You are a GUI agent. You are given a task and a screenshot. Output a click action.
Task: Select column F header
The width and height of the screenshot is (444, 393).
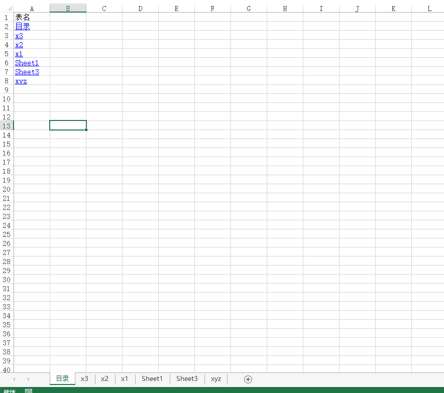tap(212, 9)
